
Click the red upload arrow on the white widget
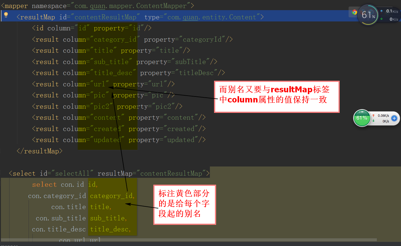(x=374, y=115)
